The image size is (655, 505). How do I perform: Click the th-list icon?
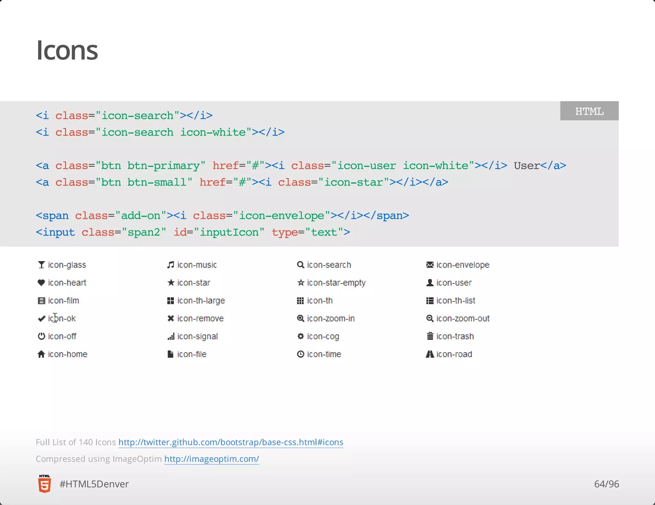pyautogui.click(x=430, y=301)
